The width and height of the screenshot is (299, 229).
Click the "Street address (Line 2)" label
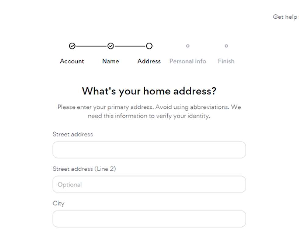tap(84, 169)
